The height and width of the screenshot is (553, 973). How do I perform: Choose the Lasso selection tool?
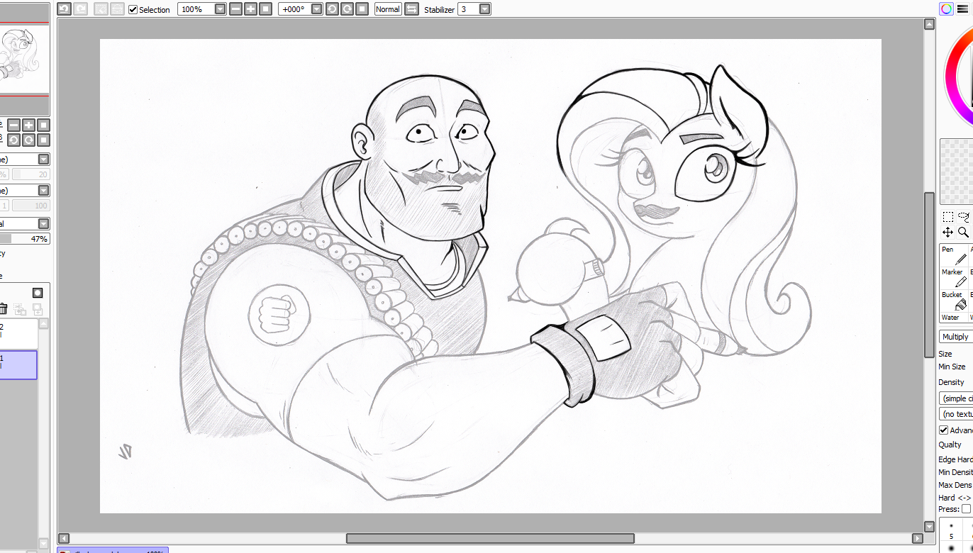(964, 217)
